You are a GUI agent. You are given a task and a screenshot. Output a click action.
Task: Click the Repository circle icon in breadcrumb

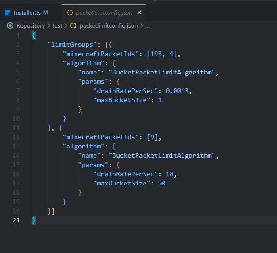[10, 26]
